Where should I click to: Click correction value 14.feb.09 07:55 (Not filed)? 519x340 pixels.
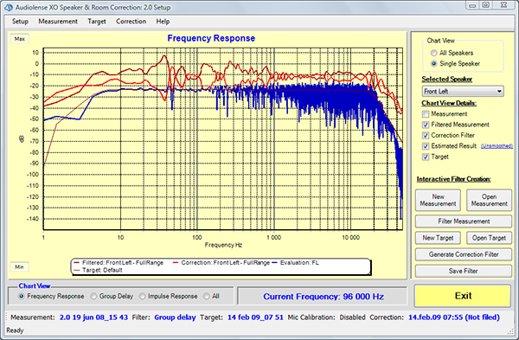click(454, 318)
